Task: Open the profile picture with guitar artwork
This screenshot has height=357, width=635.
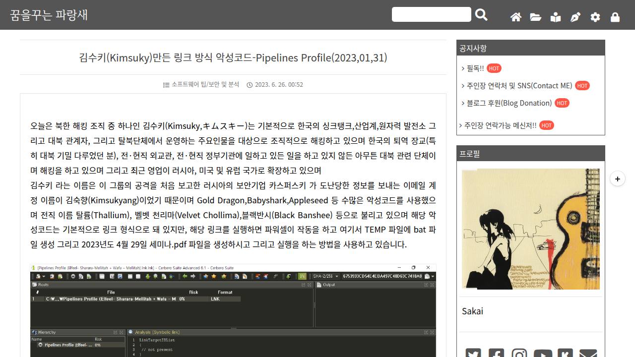Action: coord(531,229)
